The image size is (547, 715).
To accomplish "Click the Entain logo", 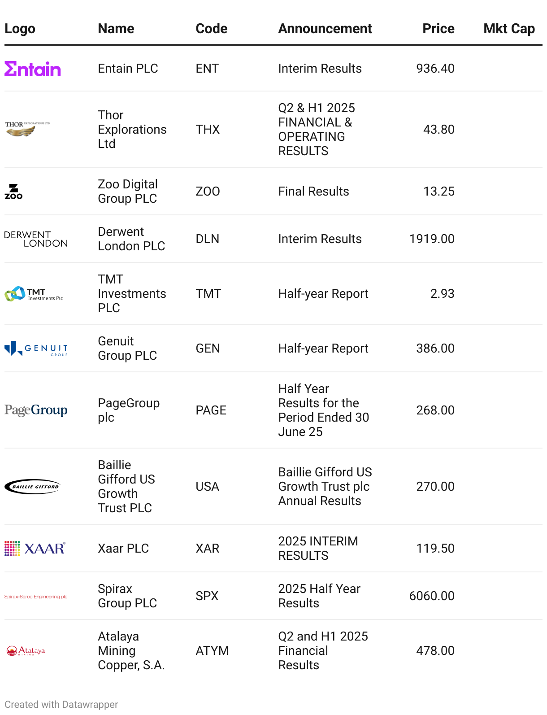I will pos(33,69).
